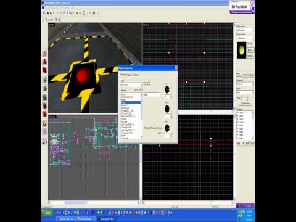Image resolution: width=296 pixels, height=222 pixels.
Task: Choose the Apply Decals tool
Action: coord(45,114)
